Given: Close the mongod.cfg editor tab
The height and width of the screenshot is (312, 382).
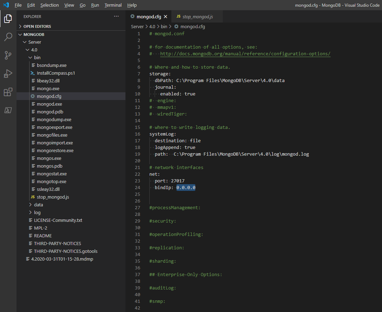Looking at the screenshot, I should pyautogui.click(x=166, y=17).
